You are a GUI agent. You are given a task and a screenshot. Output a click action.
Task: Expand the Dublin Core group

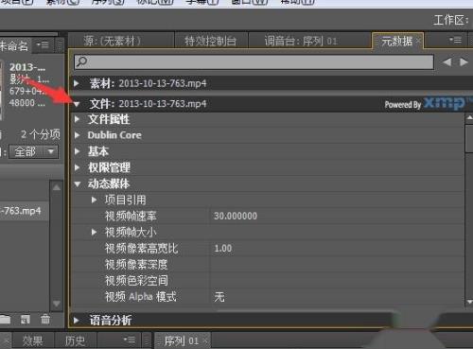[x=77, y=135]
